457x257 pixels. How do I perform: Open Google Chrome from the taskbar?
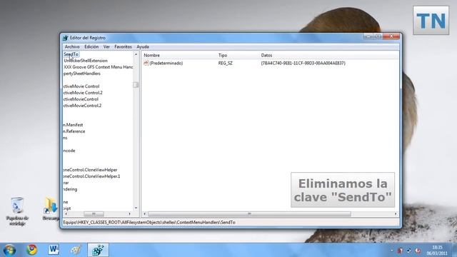(31, 250)
